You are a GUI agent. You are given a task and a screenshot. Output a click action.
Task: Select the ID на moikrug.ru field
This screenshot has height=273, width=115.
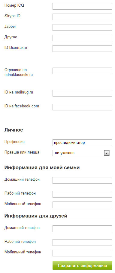[82, 93]
